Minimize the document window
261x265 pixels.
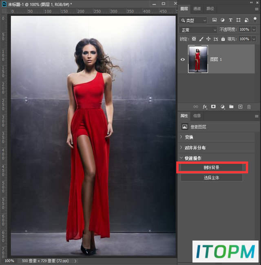[x=154, y=4]
